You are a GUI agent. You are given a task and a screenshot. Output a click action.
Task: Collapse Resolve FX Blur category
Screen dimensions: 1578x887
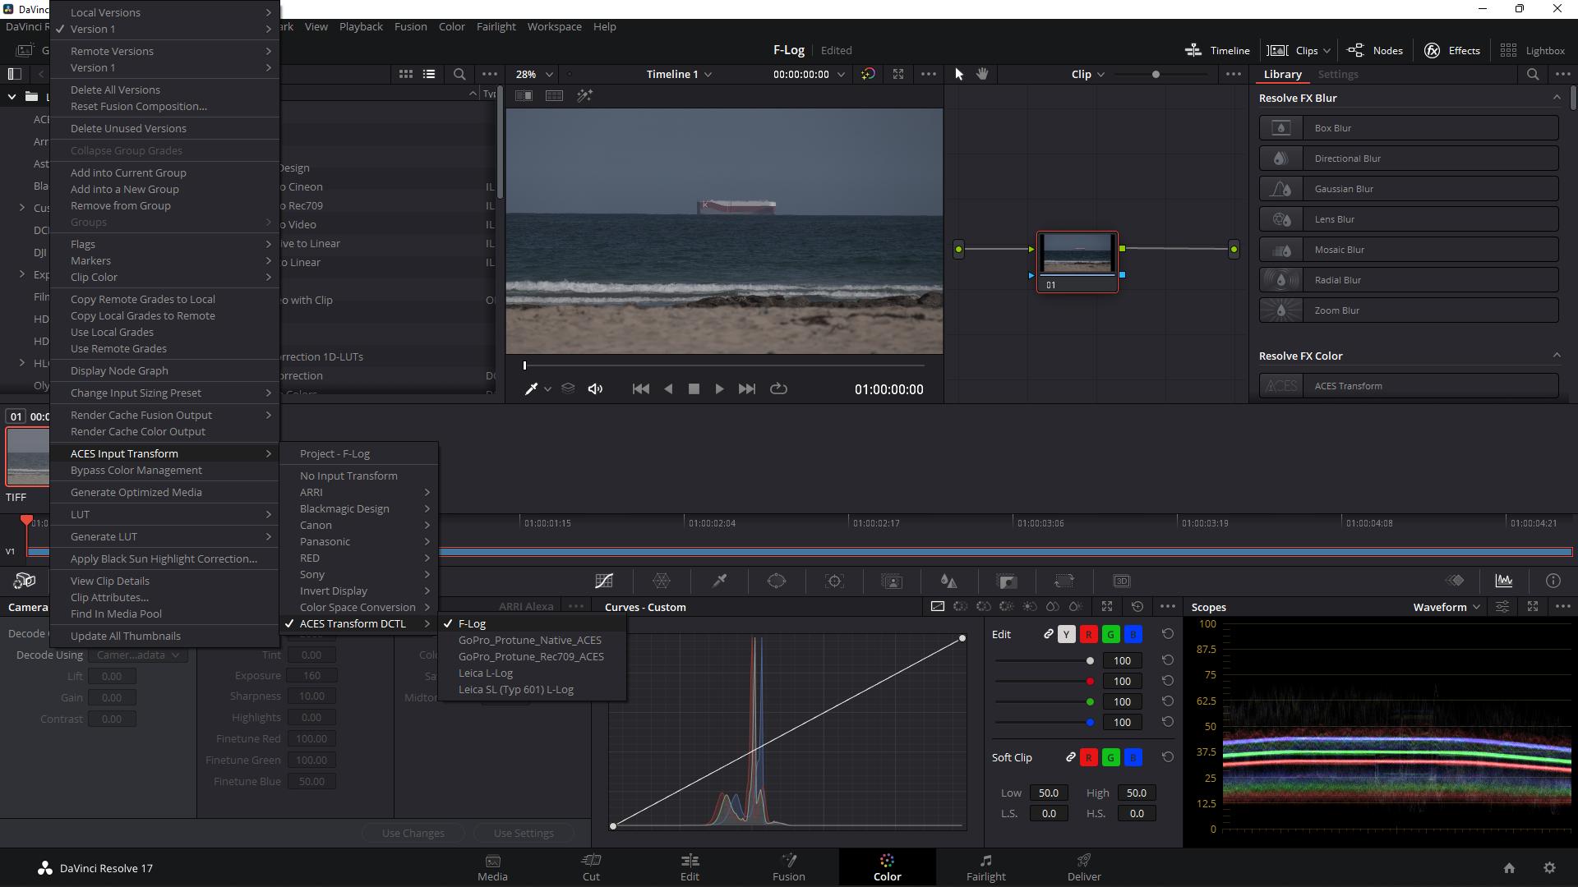tap(1557, 98)
